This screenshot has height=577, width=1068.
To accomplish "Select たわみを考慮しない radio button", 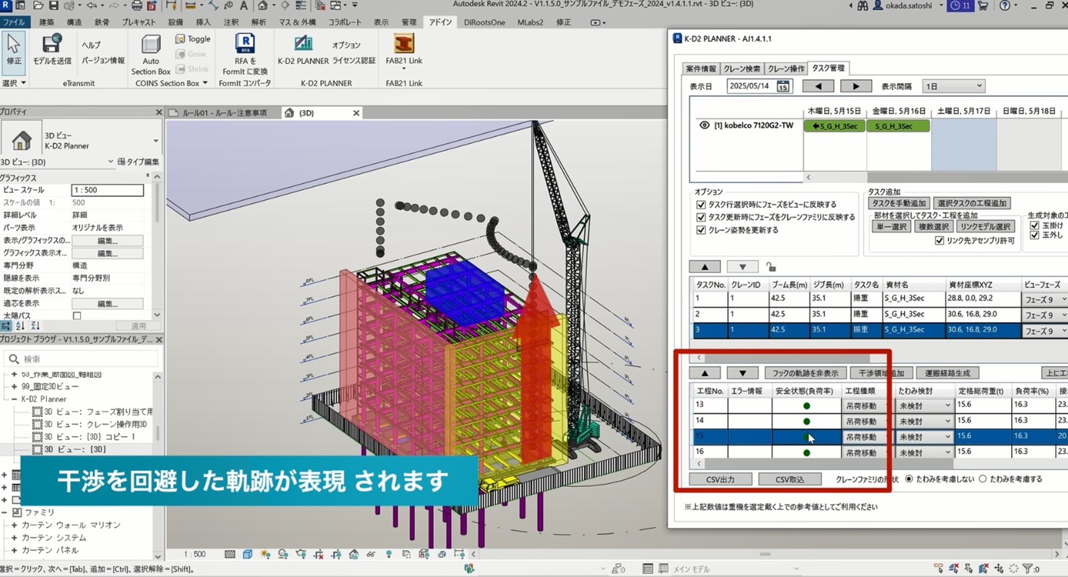I will pos(909,479).
